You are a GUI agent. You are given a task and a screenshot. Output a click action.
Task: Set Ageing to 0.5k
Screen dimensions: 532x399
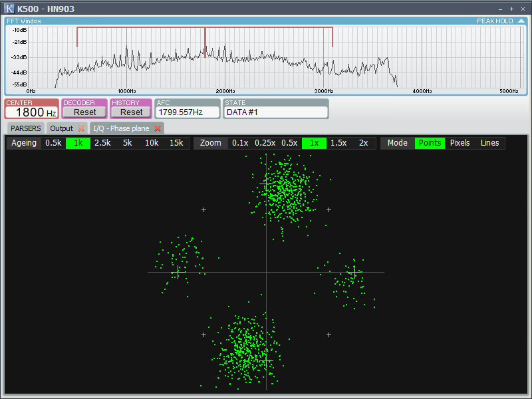tap(53, 142)
